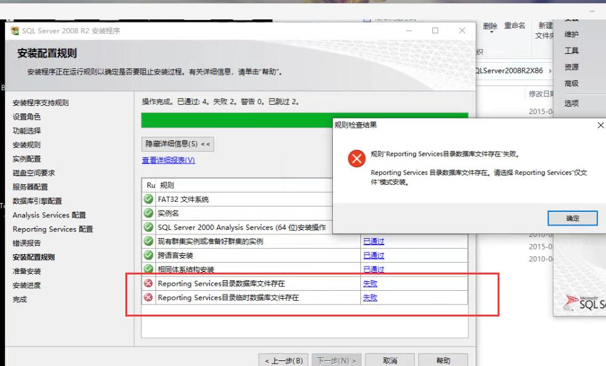
Task: Click green check icon for 实例名 rule
Action: (149, 213)
